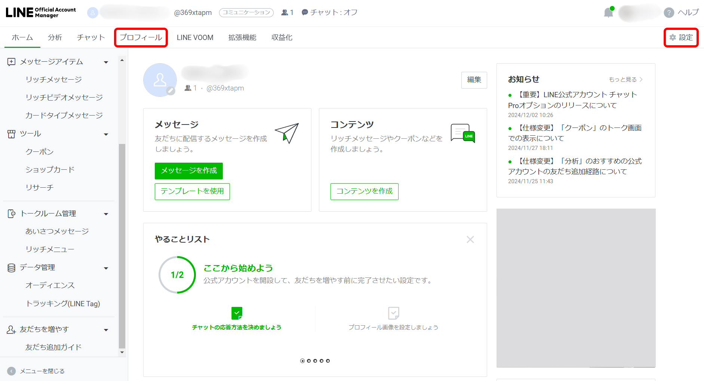Click the large profile avatar image
Screen dimensions: 704x381
click(x=160, y=80)
